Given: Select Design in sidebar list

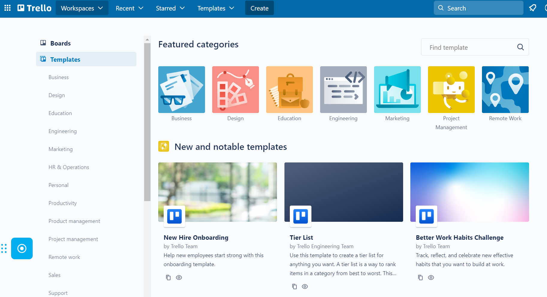Looking at the screenshot, I should pyautogui.click(x=57, y=95).
